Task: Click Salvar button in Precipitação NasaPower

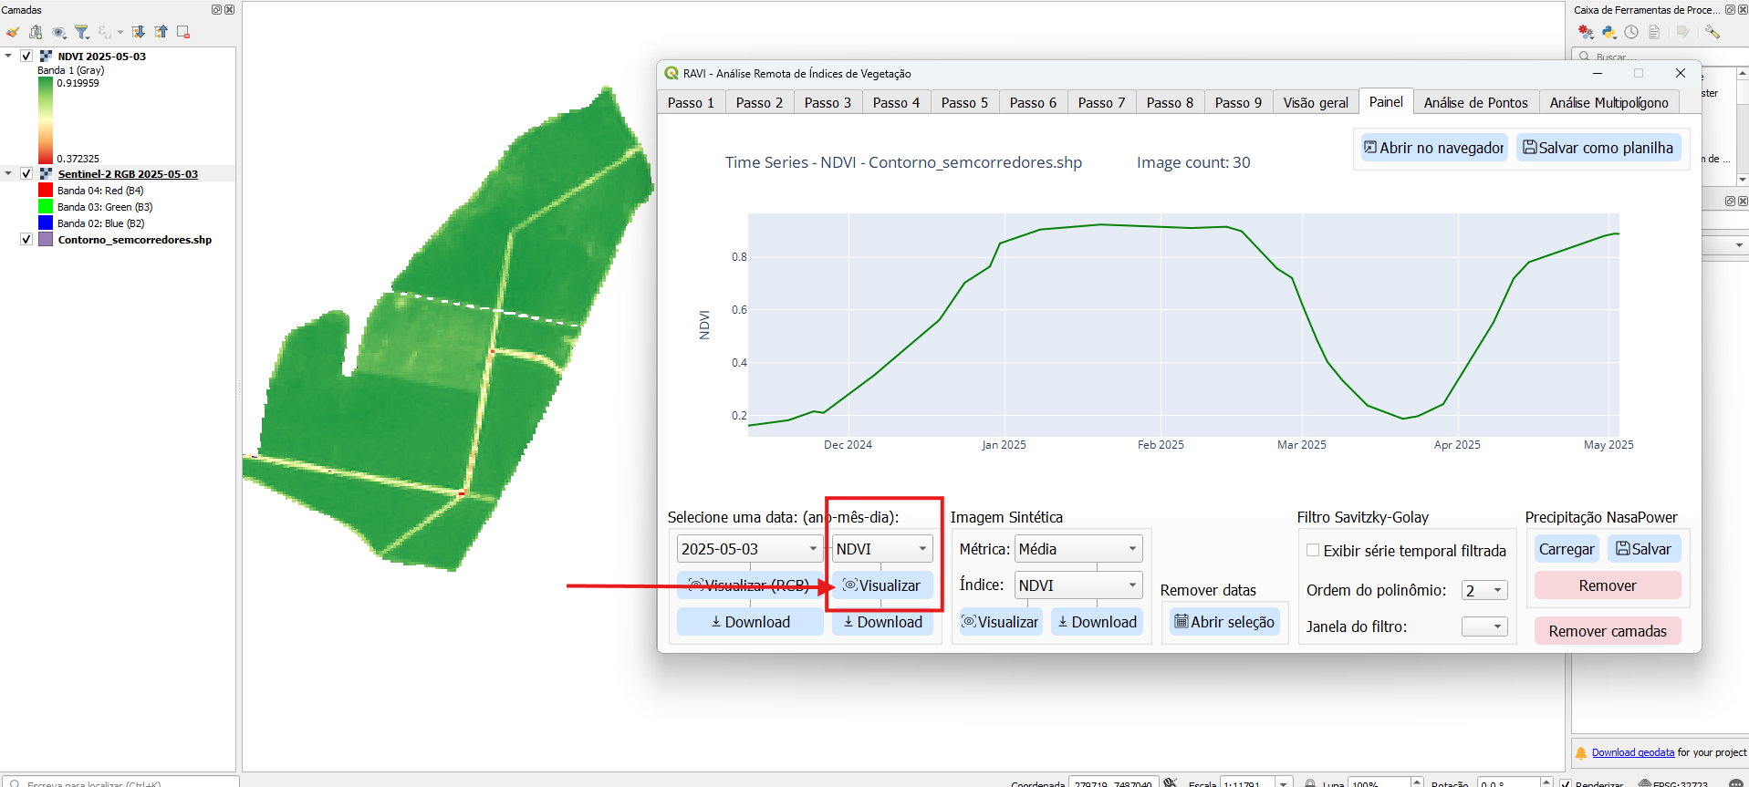Action: 1644,549
